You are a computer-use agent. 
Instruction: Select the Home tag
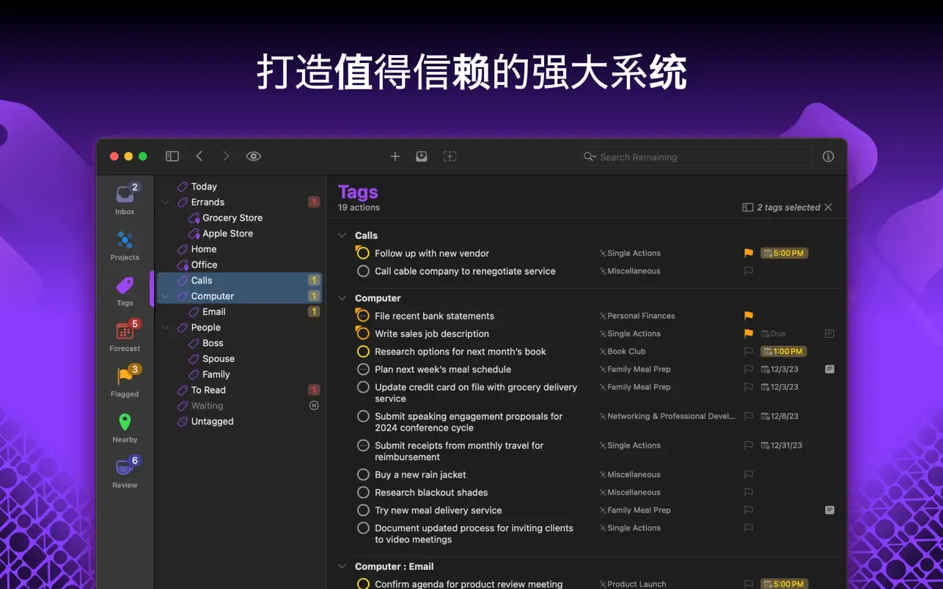[204, 249]
